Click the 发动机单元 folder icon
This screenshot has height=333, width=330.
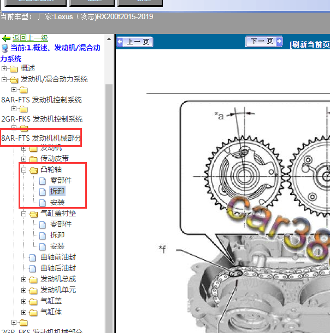point(33,290)
